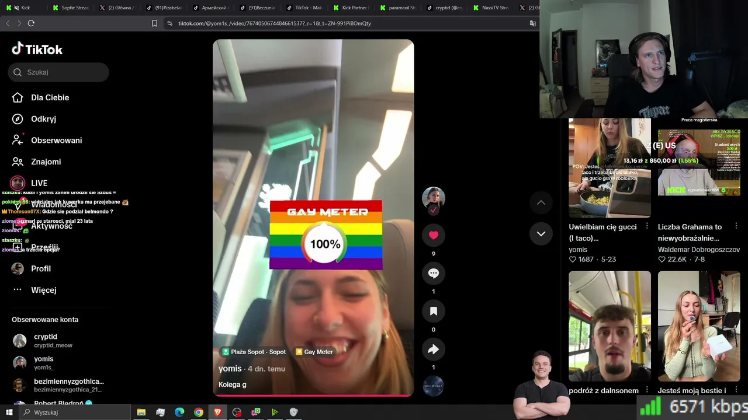Switch to the (91)Beczunia tab
Screen dimensions: 748x420
pyautogui.click(x=258, y=8)
